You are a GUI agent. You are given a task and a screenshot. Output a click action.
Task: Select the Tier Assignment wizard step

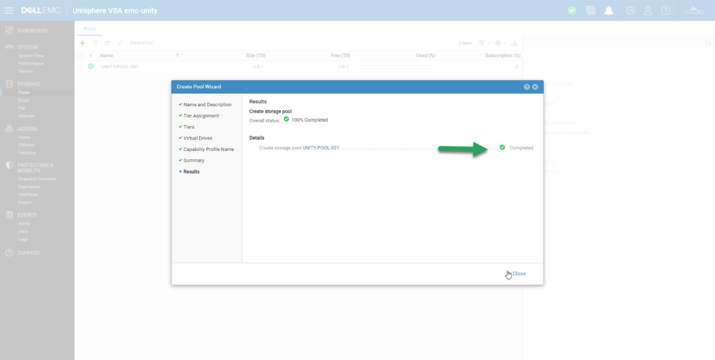click(201, 116)
